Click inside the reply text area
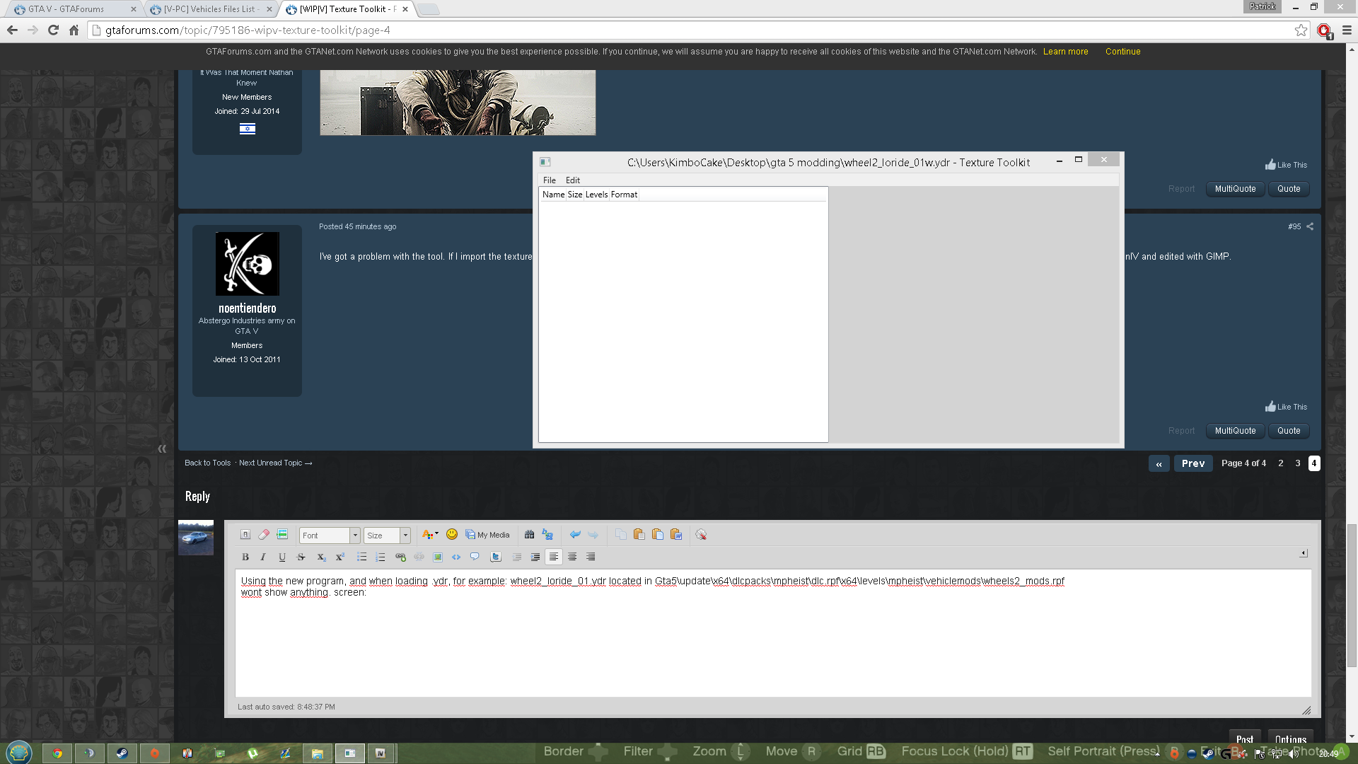The height and width of the screenshot is (764, 1358). click(x=771, y=644)
